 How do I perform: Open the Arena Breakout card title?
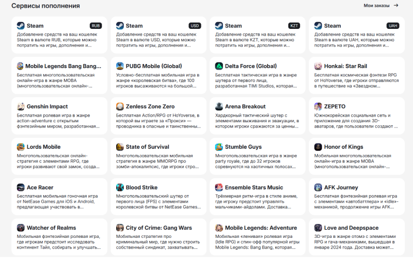pyautogui.click(x=245, y=106)
